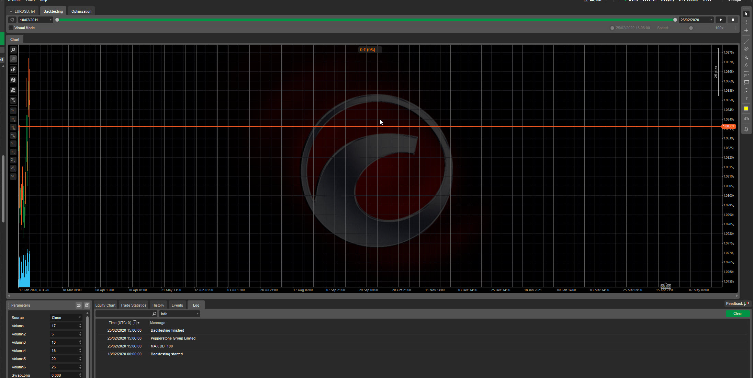This screenshot has width=753, height=378.
Task: Select the text annotation tool
Action: click(x=746, y=99)
